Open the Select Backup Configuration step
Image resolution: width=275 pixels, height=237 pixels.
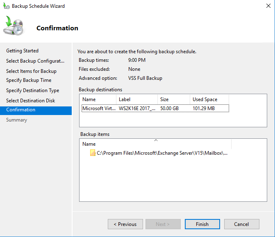[35, 61]
